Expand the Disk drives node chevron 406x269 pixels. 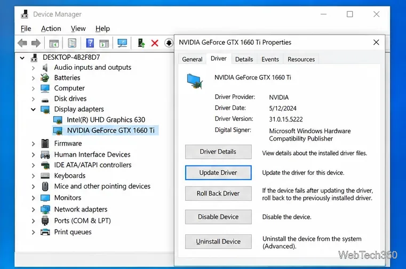tap(33, 99)
